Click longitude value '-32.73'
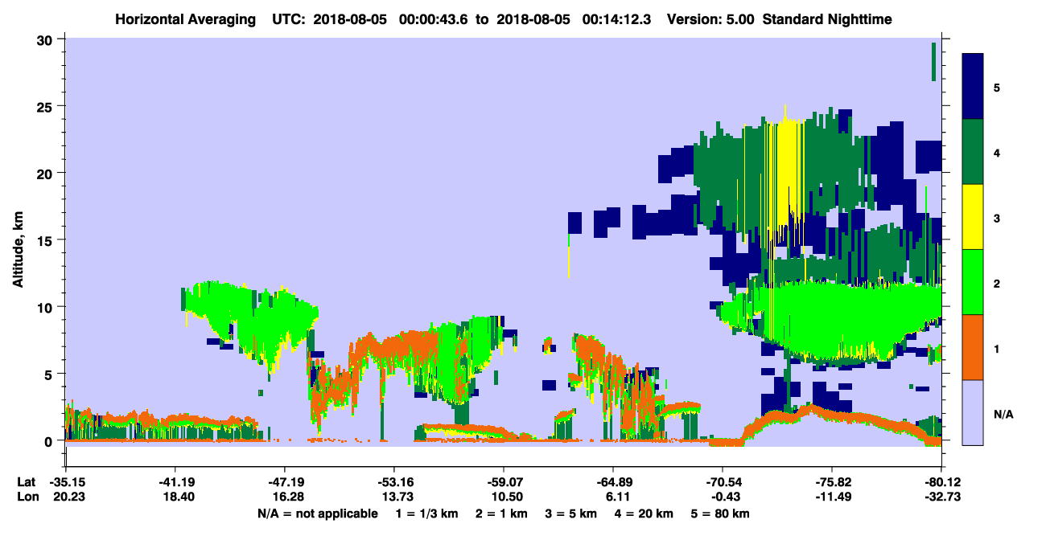Viewport: 1046px width, 536px height. click(941, 497)
